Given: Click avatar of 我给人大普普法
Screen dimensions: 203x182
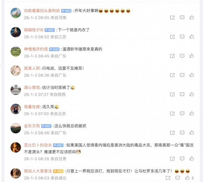Looking at the screenshot, I should click(x=16, y=173).
